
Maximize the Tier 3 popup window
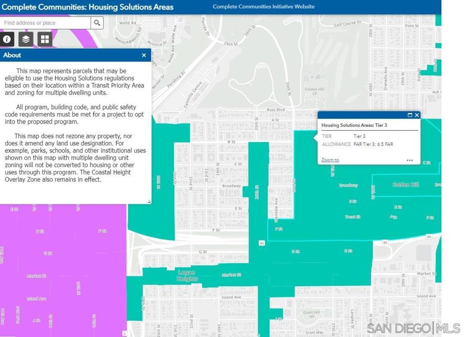410,115
